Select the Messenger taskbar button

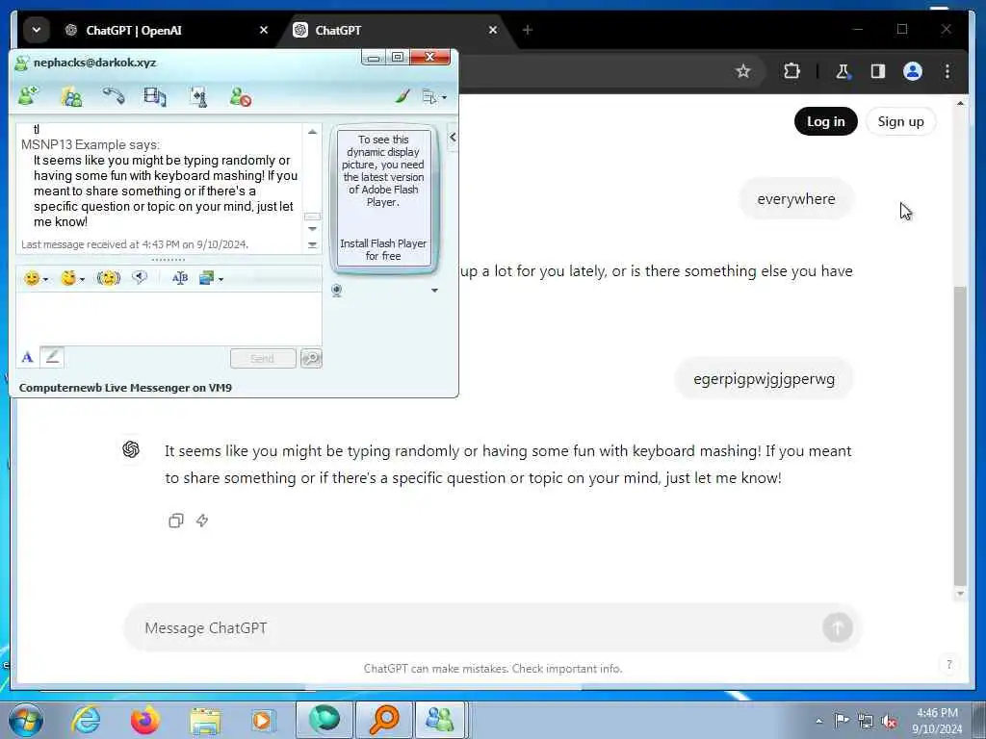(x=440, y=720)
